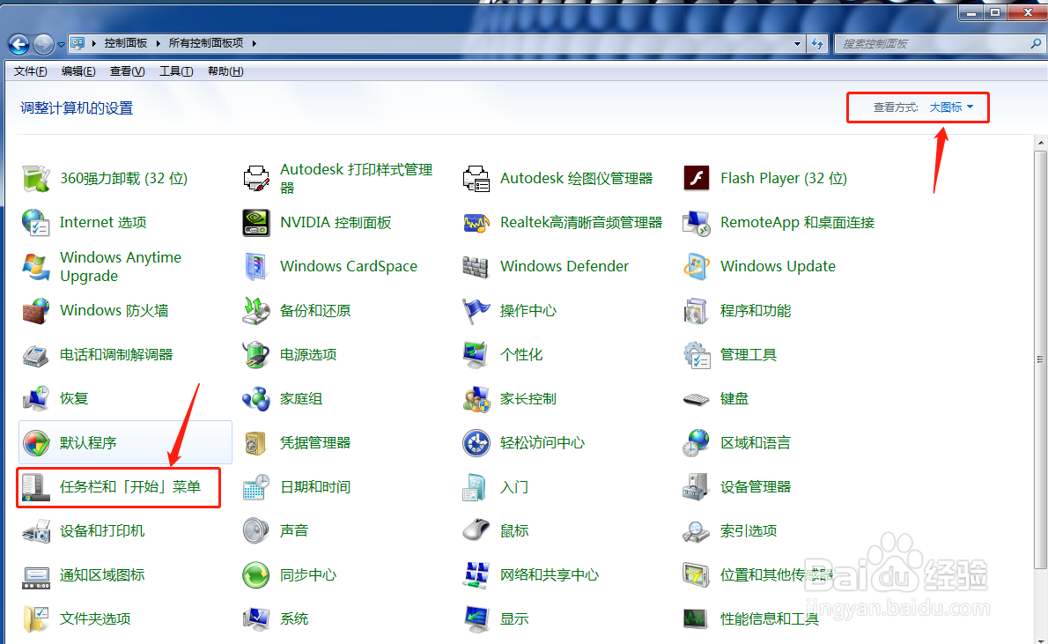Launch Windows Defender

pos(564,266)
